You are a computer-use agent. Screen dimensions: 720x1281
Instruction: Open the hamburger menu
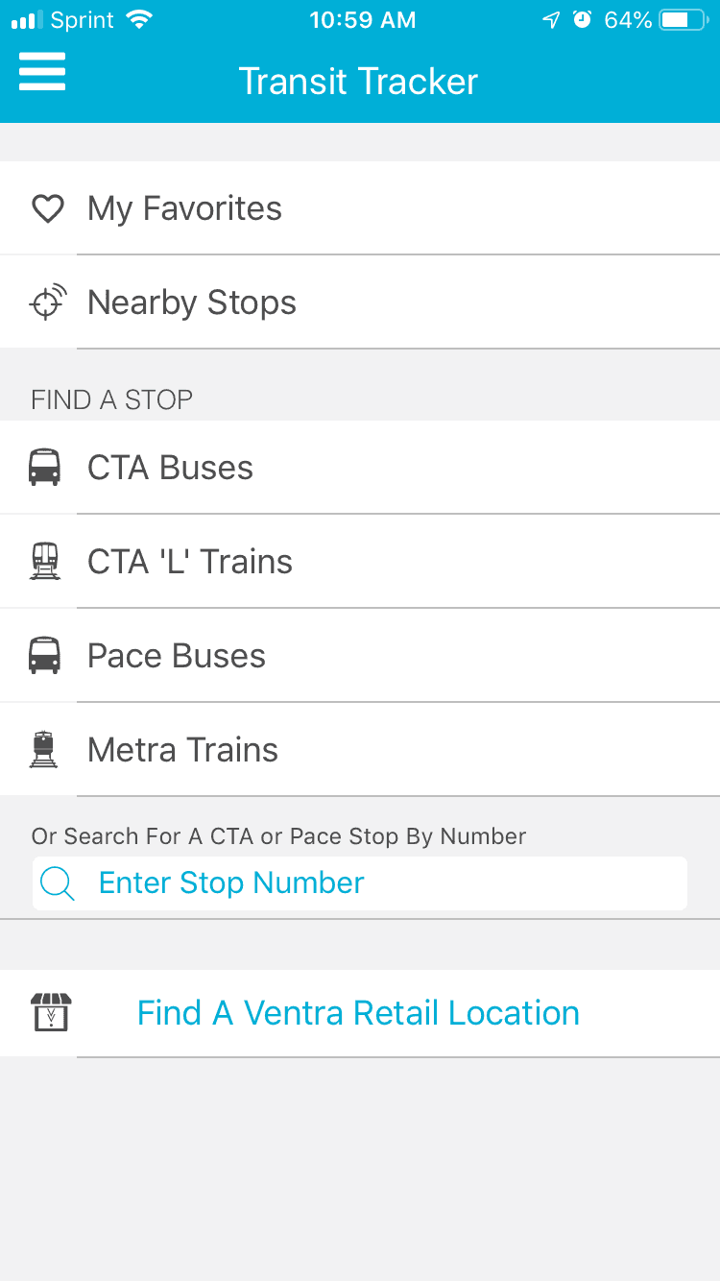click(42, 72)
